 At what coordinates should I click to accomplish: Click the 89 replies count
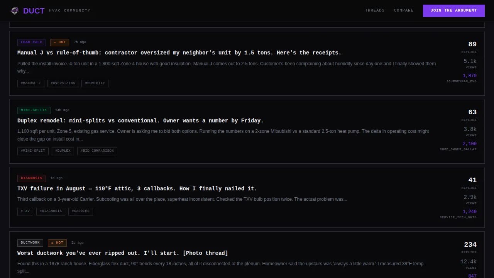(x=472, y=44)
